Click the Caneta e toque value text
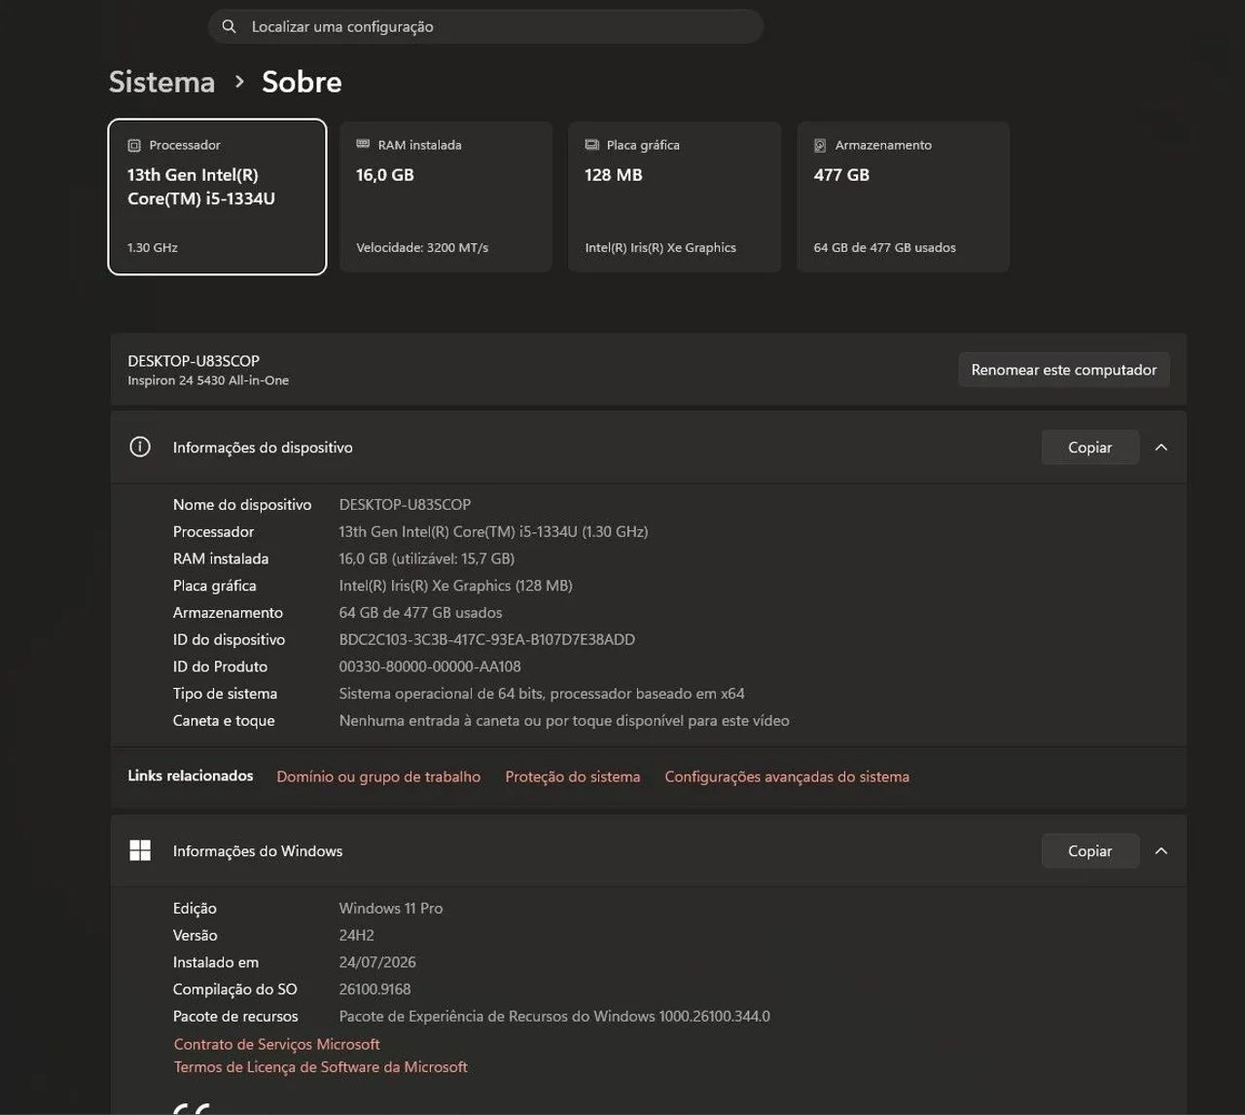Viewport: 1245px width, 1115px height. [x=564, y=721]
